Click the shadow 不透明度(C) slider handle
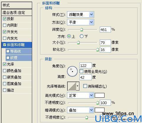 tap(86, 117)
